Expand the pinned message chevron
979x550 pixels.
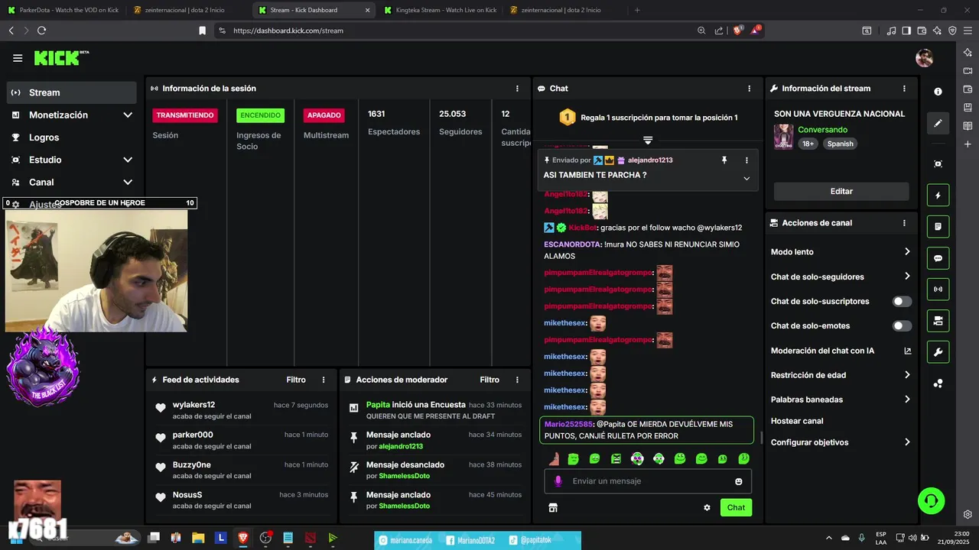point(746,179)
